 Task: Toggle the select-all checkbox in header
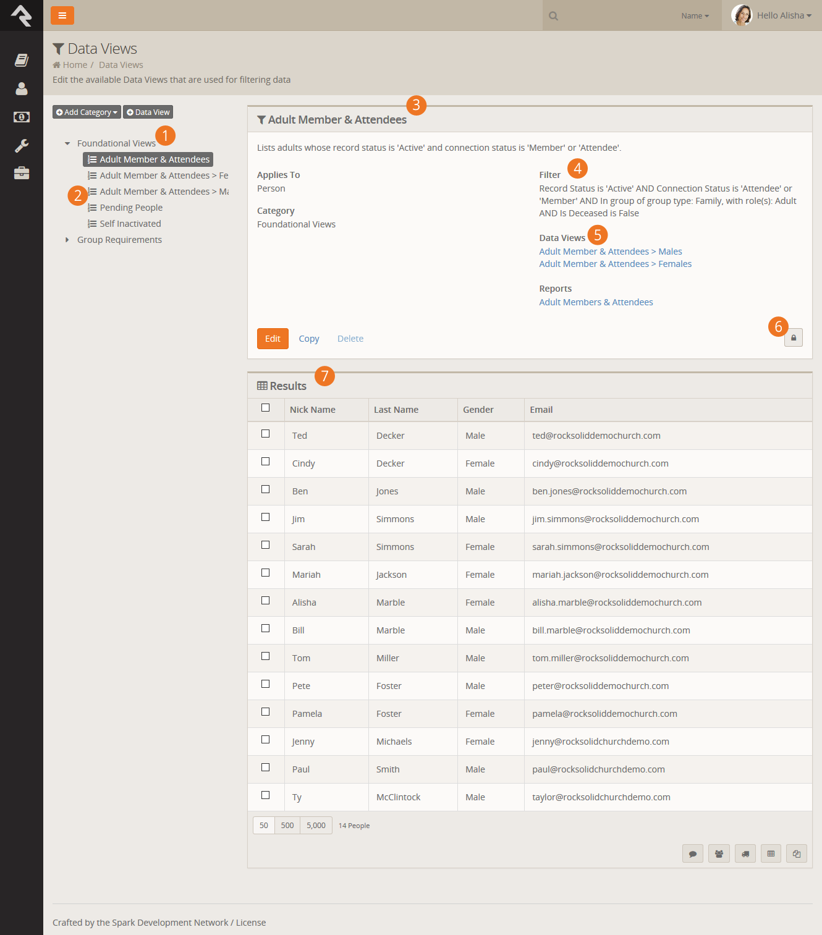click(x=266, y=408)
